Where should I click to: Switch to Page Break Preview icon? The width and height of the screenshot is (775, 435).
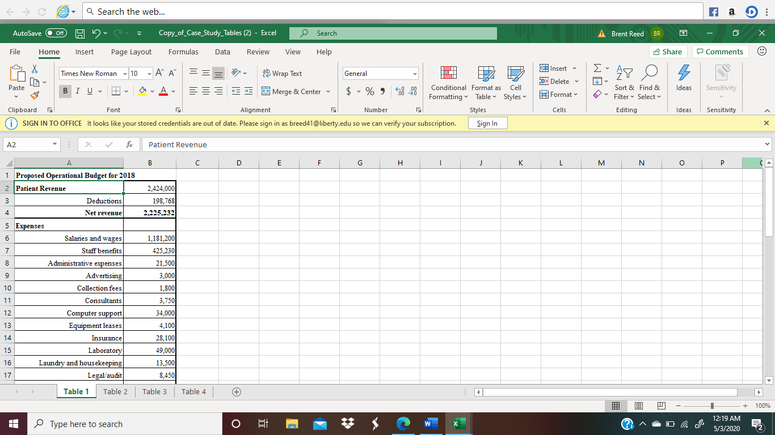[x=661, y=406]
